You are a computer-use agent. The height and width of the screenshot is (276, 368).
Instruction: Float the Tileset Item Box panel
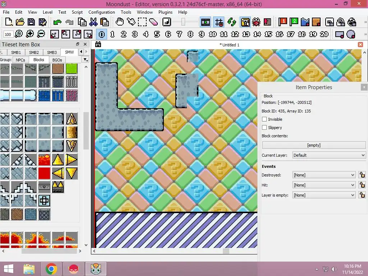(x=78, y=44)
